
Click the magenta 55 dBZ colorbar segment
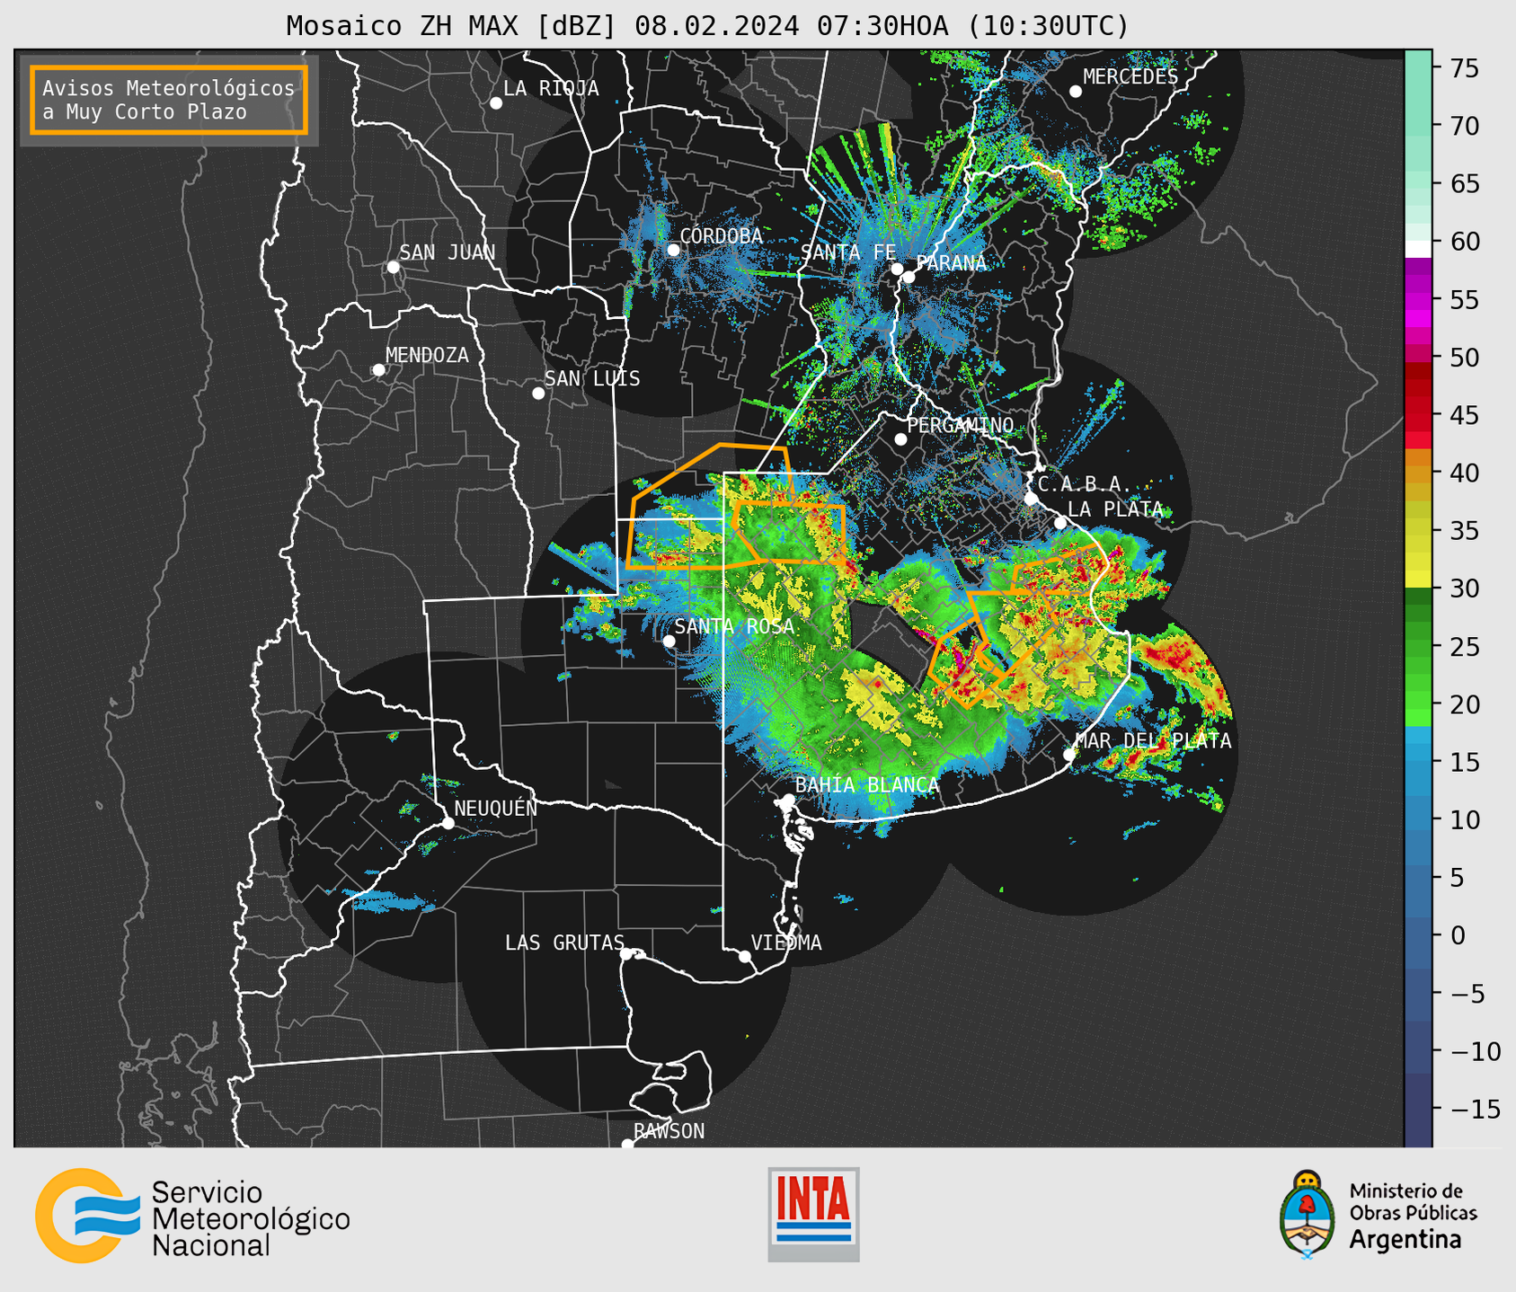(x=1418, y=299)
